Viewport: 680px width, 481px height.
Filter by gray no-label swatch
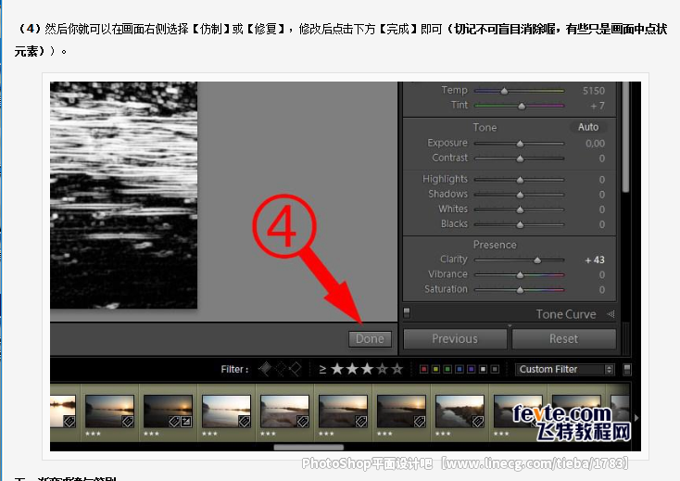(x=495, y=370)
